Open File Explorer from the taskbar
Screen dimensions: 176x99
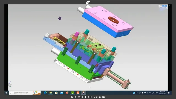coord(51,93)
